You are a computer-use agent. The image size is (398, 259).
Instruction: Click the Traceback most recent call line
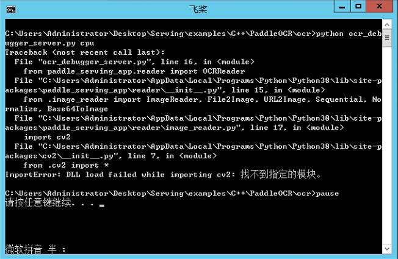point(85,52)
